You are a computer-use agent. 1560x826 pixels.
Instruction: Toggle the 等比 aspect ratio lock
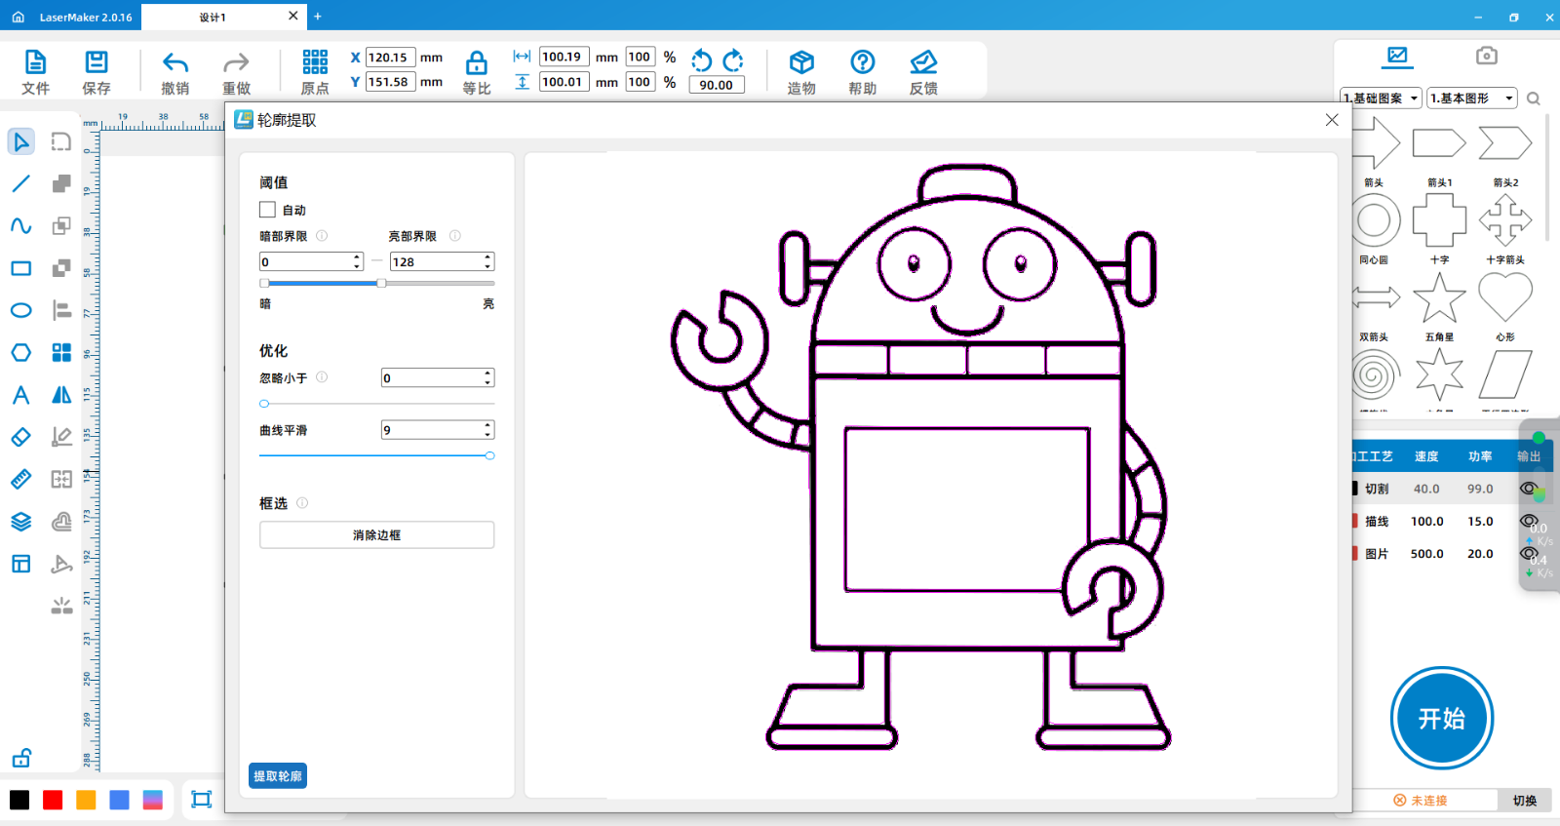click(x=476, y=64)
